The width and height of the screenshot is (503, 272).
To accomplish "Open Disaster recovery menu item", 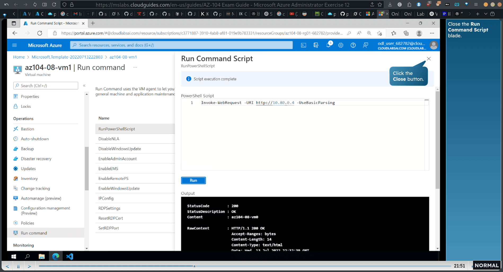I will click(x=36, y=159).
